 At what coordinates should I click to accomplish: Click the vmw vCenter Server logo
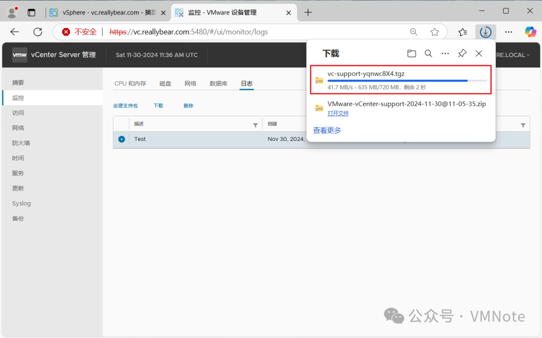click(20, 55)
